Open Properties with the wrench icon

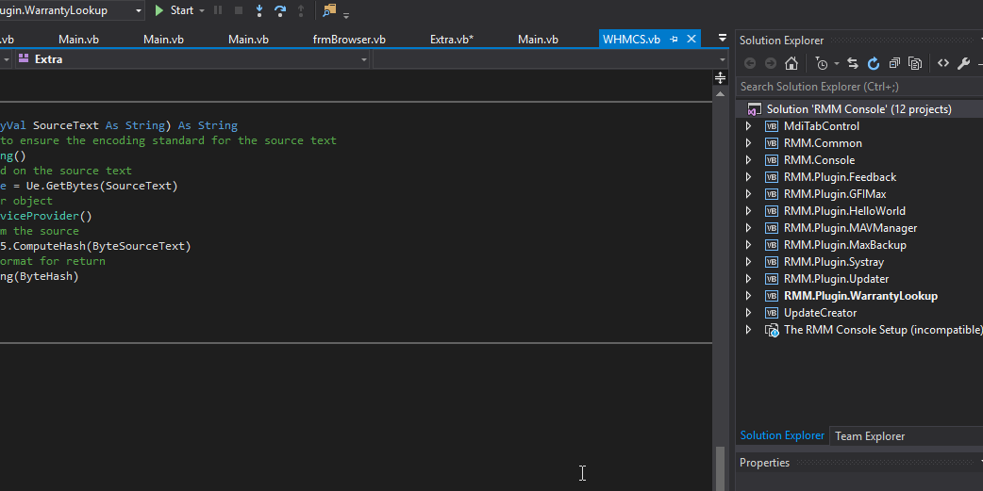(963, 63)
